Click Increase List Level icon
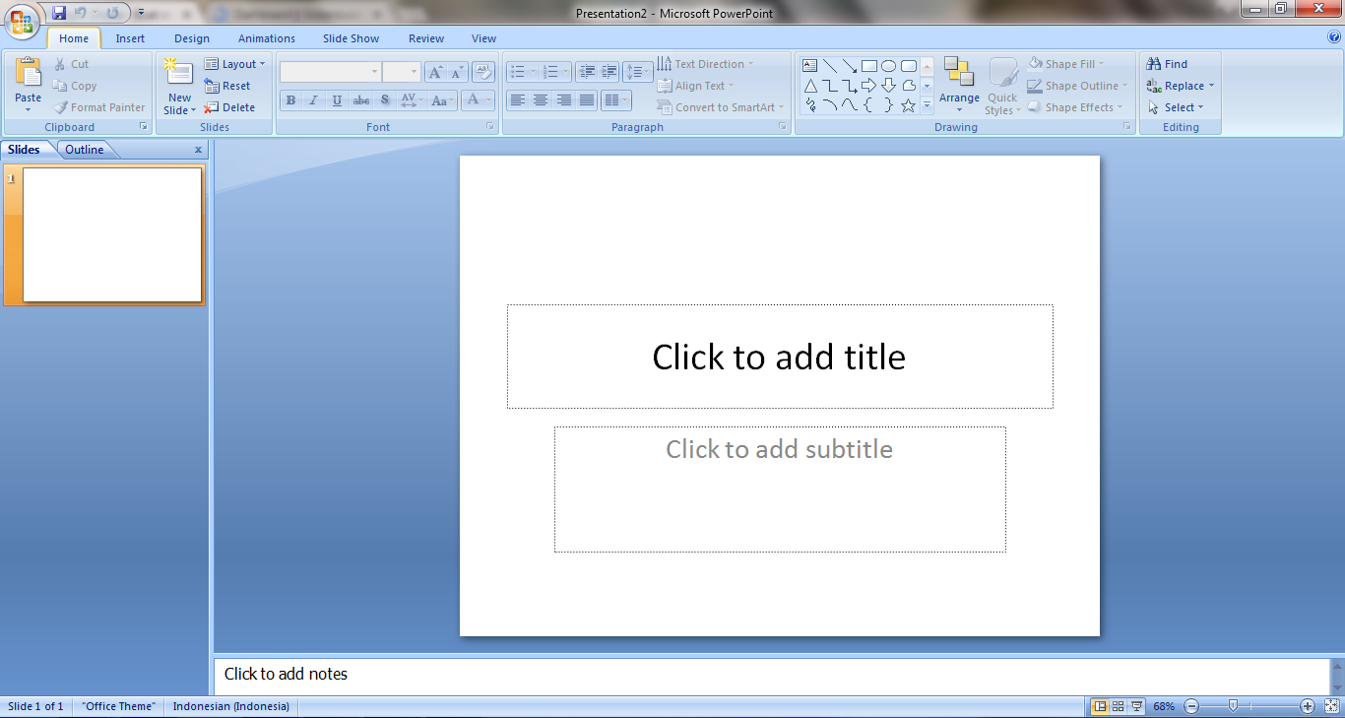Image resolution: width=1345 pixels, height=718 pixels. point(609,72)
